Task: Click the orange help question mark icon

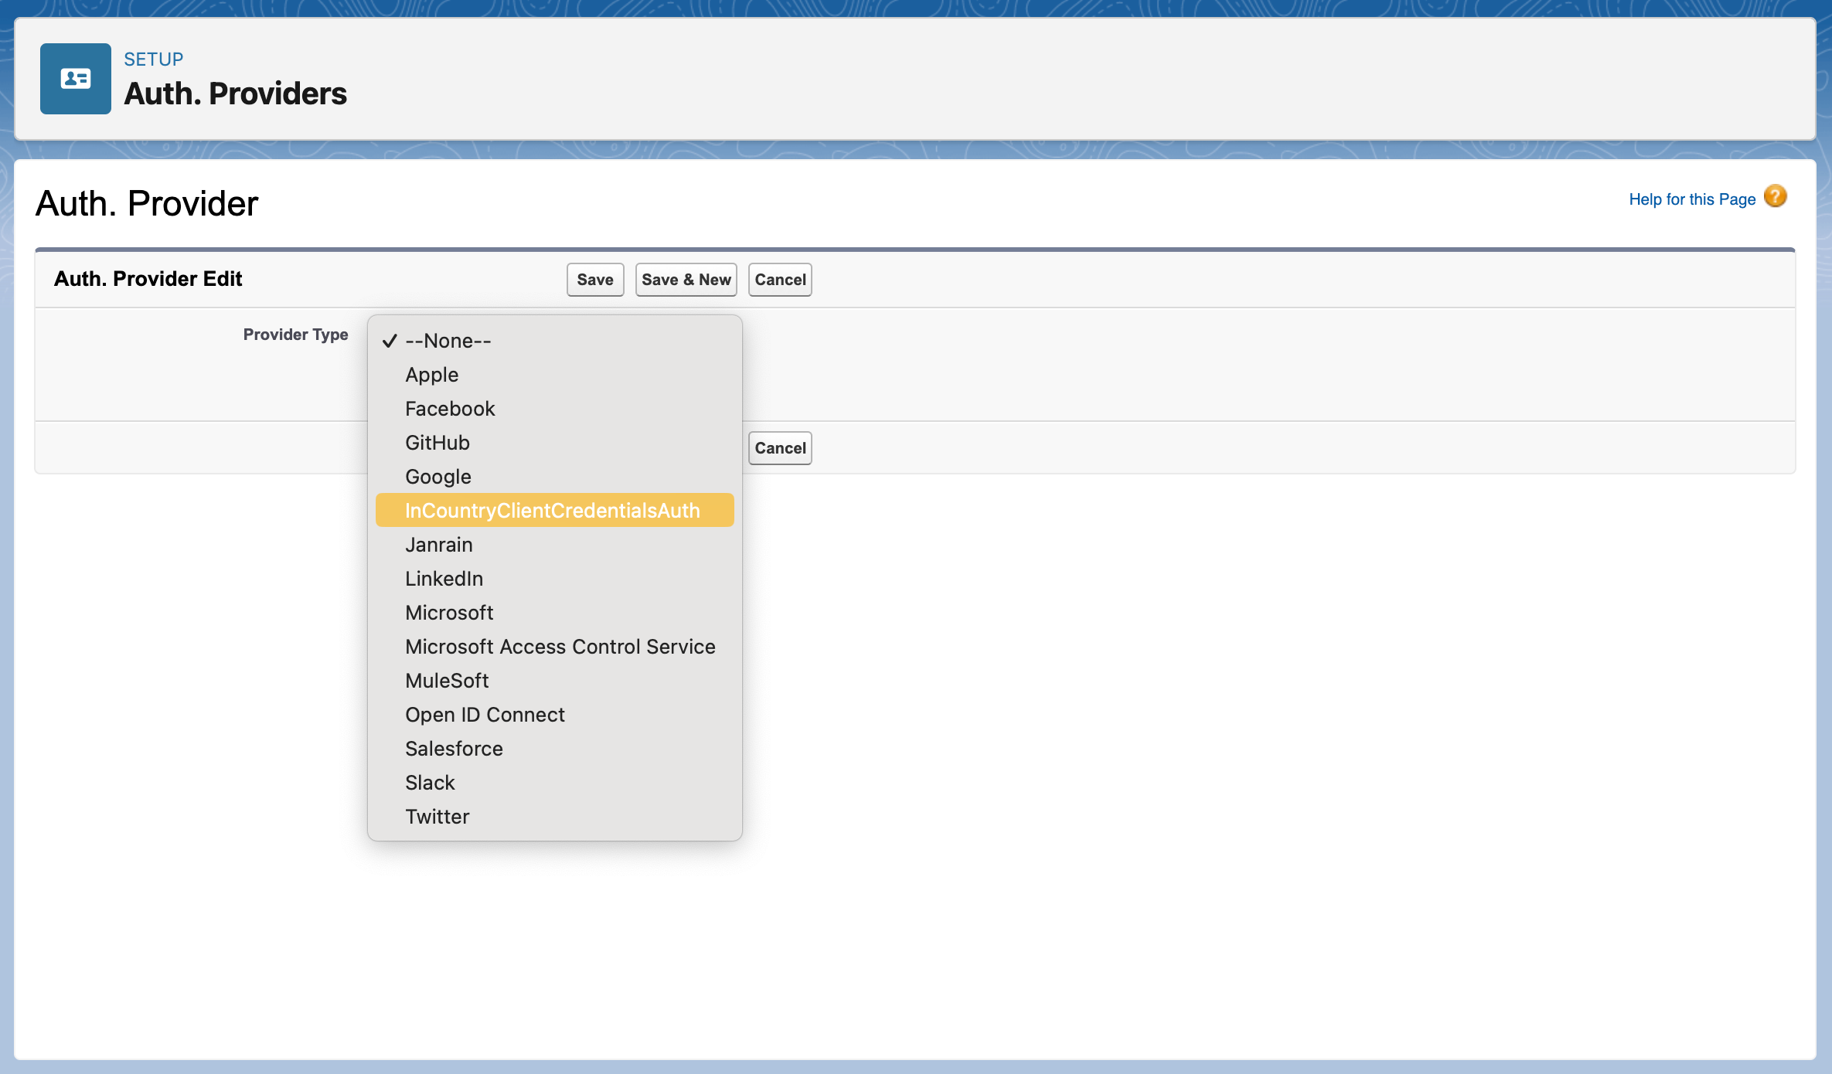Action: point(1775,196)
